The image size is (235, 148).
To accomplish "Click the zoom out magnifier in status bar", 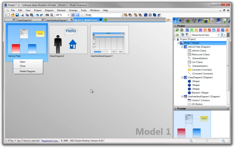I will click(x=191, y=141).
